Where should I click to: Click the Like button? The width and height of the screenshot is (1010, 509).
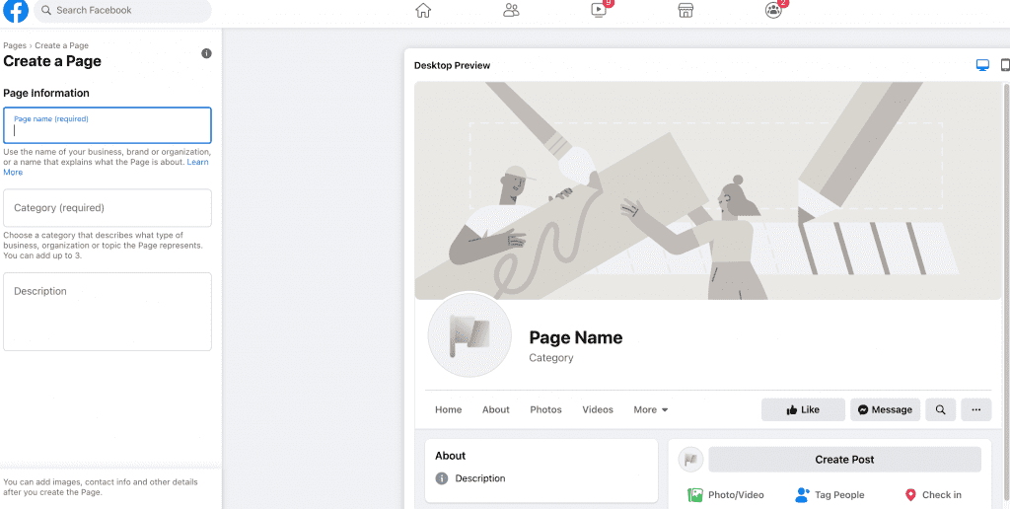click(x=803, y=409)
